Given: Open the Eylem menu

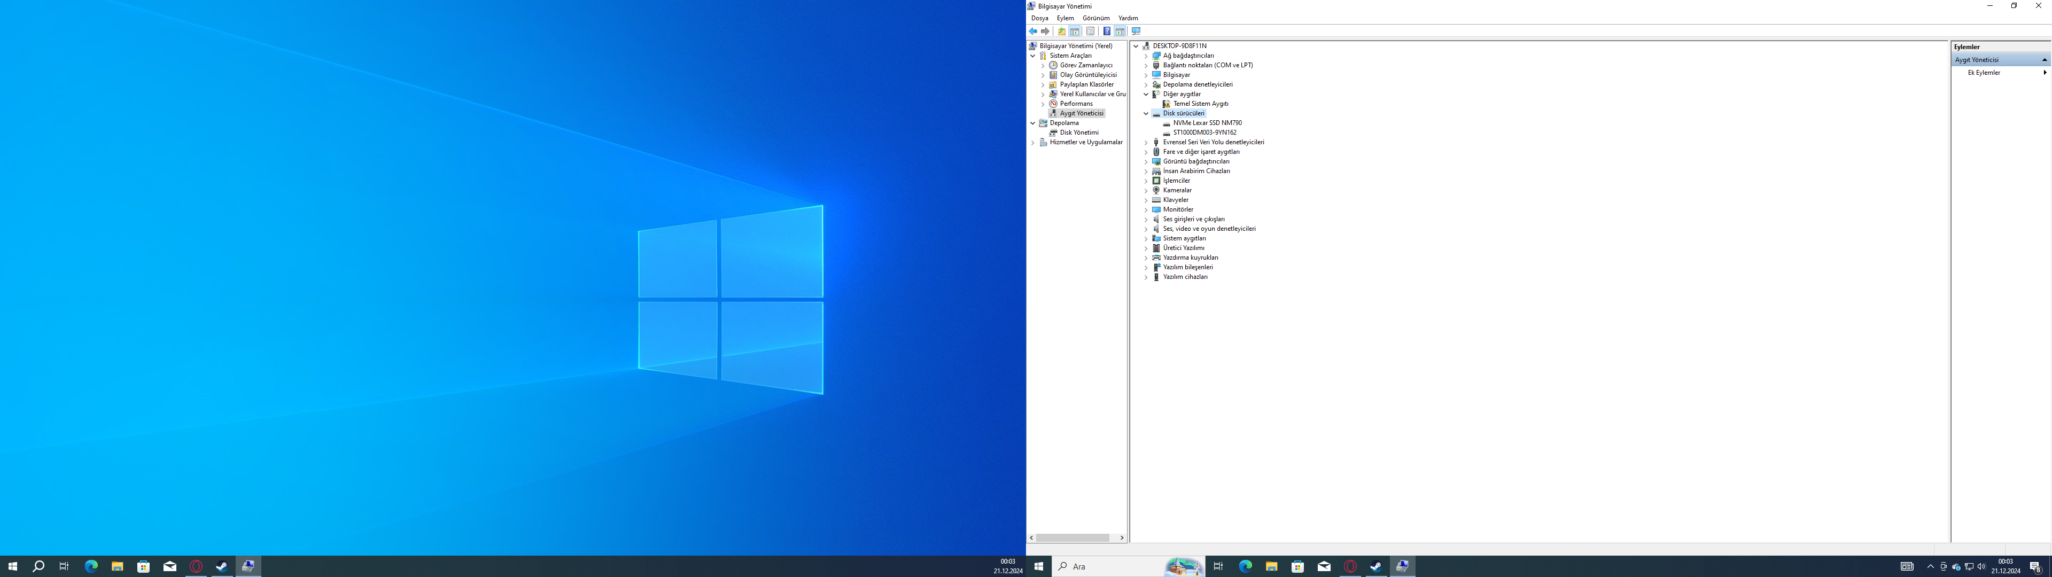Looking at the screenshot, I should click(1065, 18).
